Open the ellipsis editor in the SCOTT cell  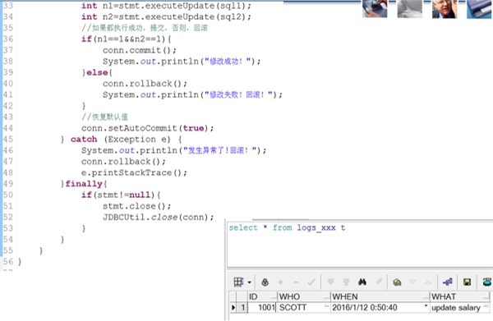point(326,306)
